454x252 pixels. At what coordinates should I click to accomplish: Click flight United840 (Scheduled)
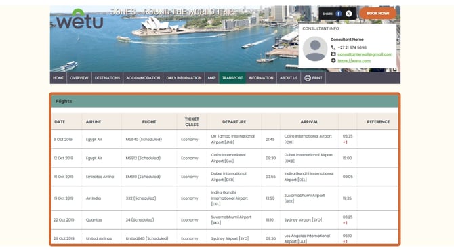(147, 238)
